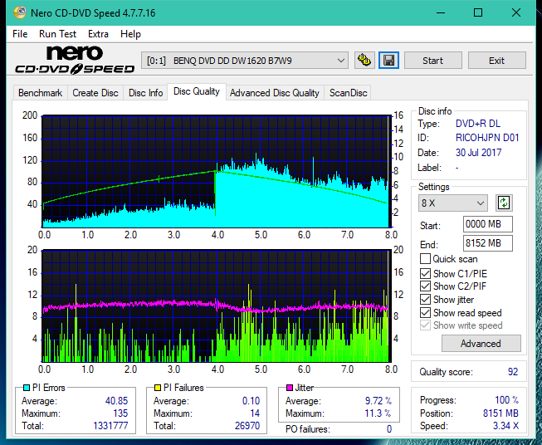Select the Disc Quality tab

pos(197,91)
